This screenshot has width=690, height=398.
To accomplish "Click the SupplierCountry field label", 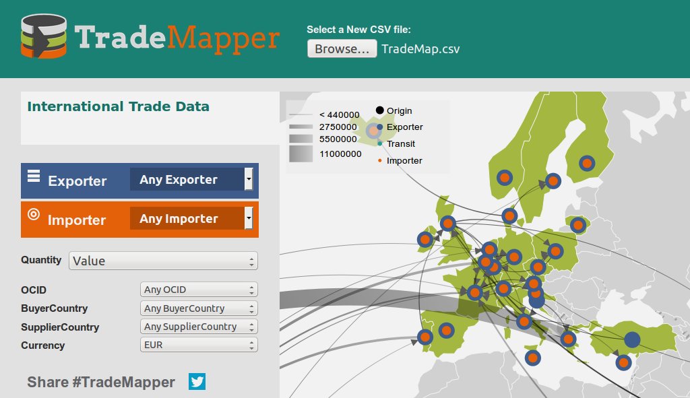I will pos(60,327).
